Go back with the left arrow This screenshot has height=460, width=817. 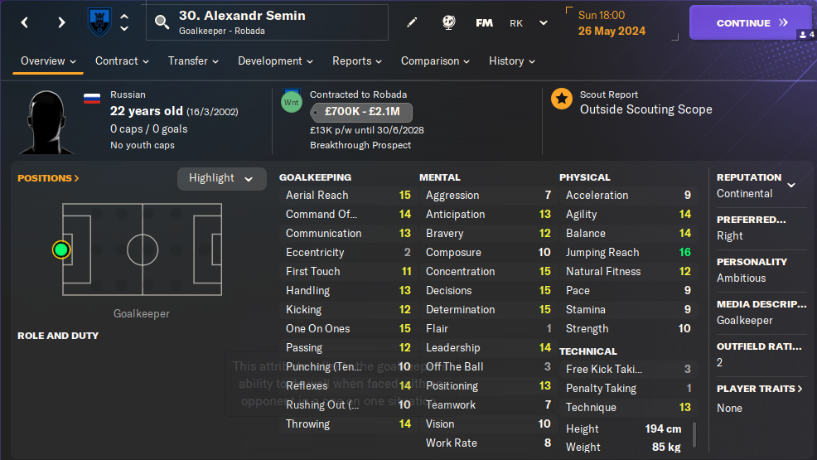click(x=25, y=23)
